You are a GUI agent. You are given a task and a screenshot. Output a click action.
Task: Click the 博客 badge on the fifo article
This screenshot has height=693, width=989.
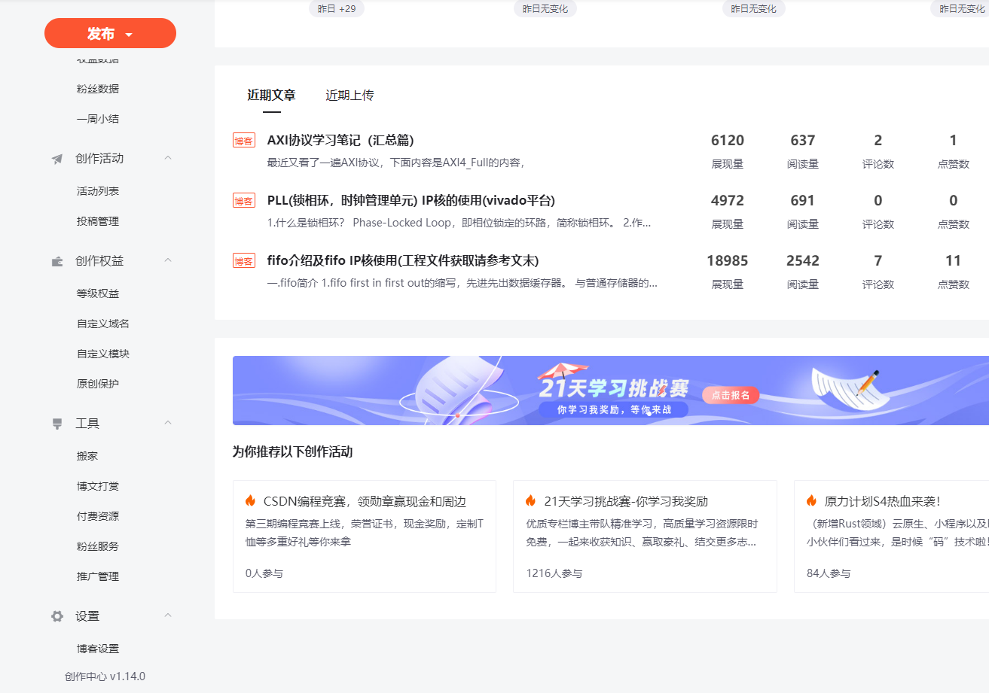coord(244,260)
